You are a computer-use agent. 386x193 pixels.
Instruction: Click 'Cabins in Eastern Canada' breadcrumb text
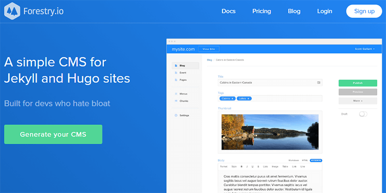(230, 60)
